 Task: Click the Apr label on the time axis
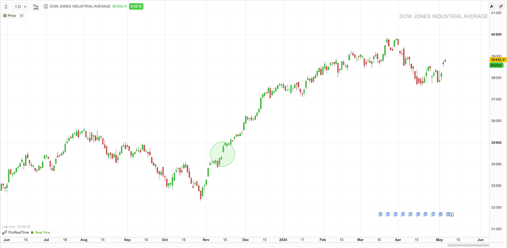(398, 240)
